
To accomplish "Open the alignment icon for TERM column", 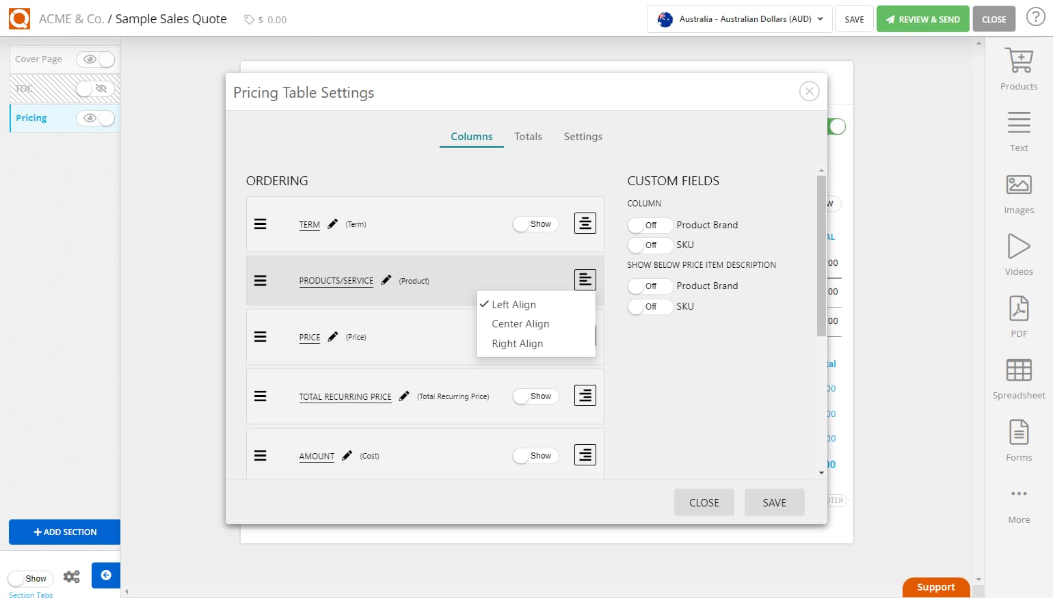I will [585, 223].
